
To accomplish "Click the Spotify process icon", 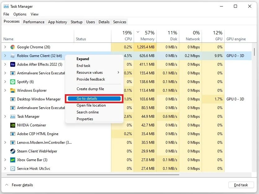I will coord(12,82).
